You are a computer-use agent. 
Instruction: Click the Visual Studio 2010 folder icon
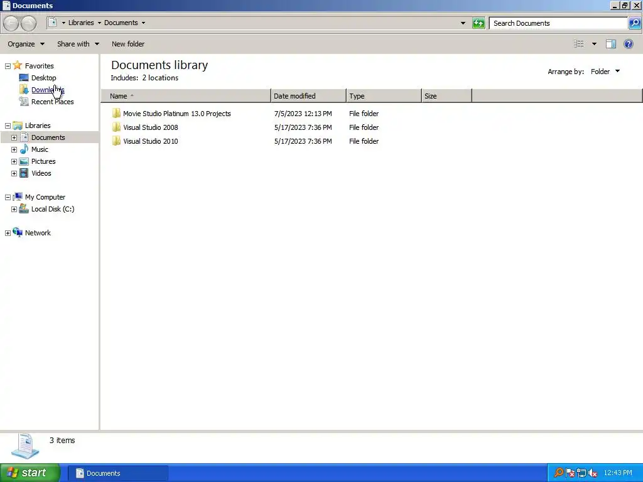pos(116,141)
